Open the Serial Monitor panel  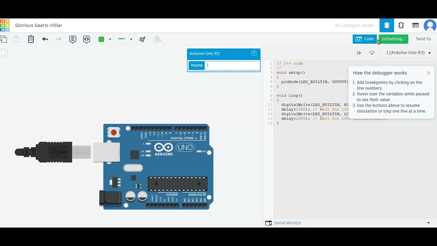(287, 223)
